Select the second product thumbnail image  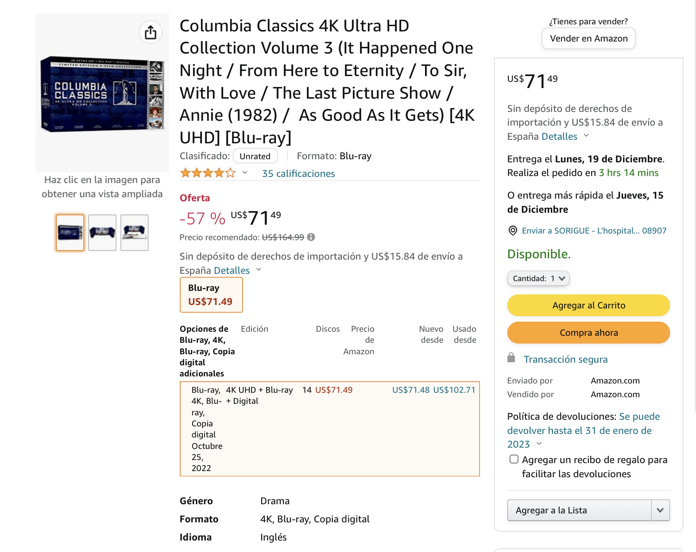tap(102, 233)
